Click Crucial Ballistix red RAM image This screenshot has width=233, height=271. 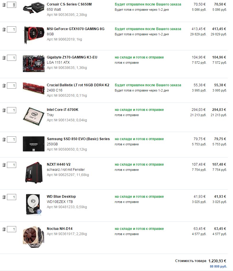34,86
